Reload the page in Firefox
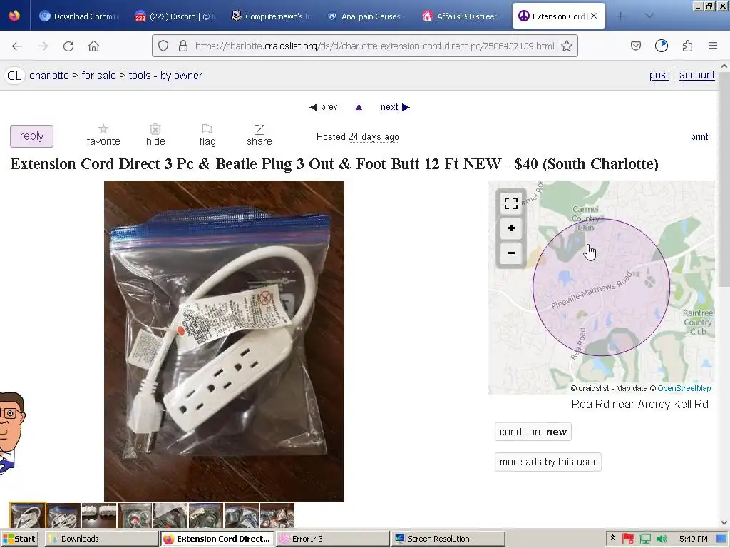The image size is (730, 548). (68, 46)
